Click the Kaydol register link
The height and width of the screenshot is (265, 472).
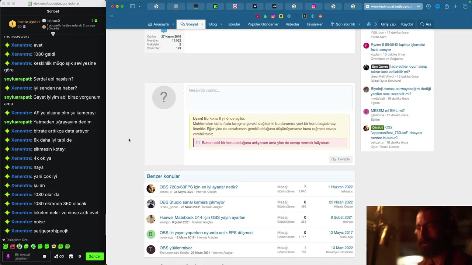[x=407, y=24]
